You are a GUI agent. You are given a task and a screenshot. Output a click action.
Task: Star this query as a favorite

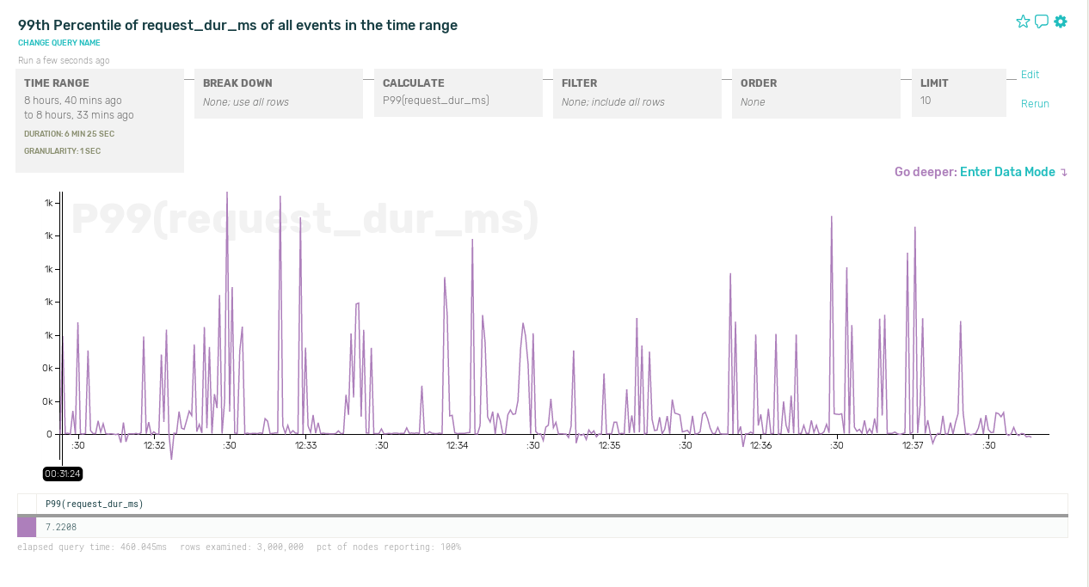pos(1023,21)
